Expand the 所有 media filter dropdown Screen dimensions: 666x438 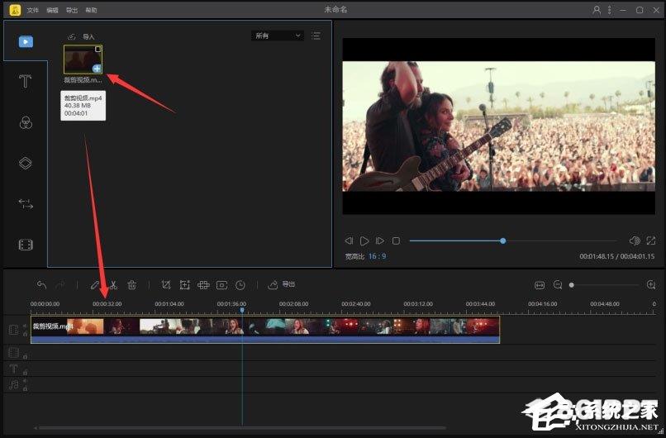point(278,36)
